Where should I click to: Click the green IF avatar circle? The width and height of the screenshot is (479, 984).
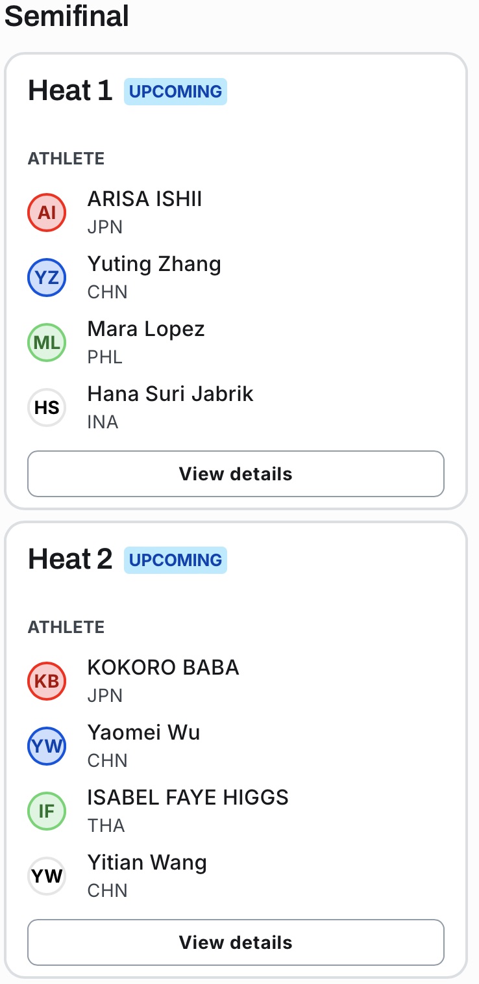47,811
